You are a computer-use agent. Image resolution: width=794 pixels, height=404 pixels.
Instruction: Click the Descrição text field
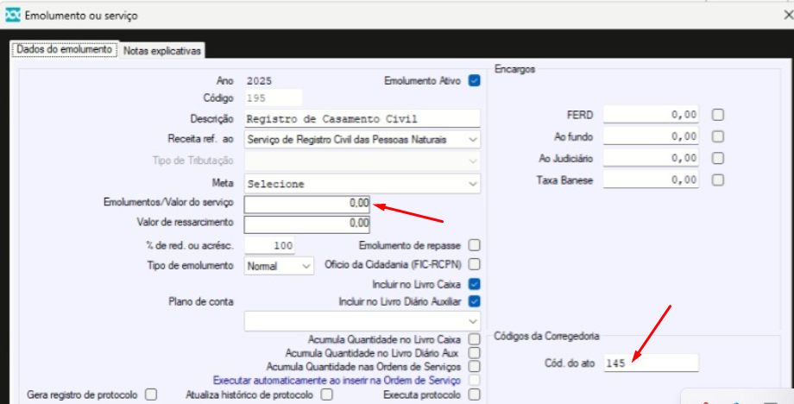pos(362,119)
